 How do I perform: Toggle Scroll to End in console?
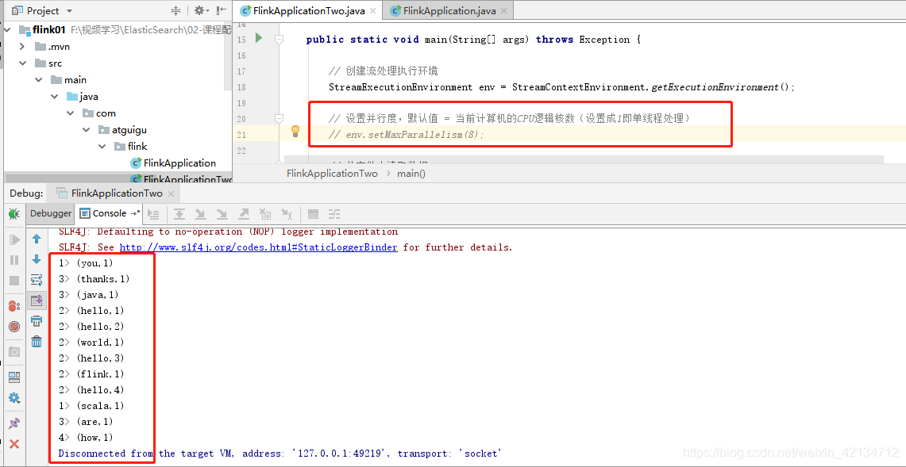(x=37, y=300)
